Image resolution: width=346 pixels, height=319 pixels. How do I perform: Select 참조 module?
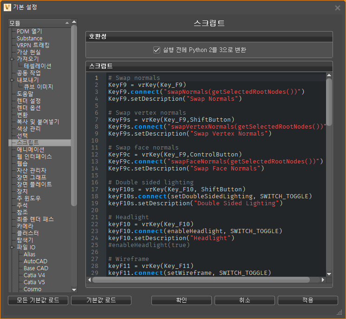click(22, 213)
